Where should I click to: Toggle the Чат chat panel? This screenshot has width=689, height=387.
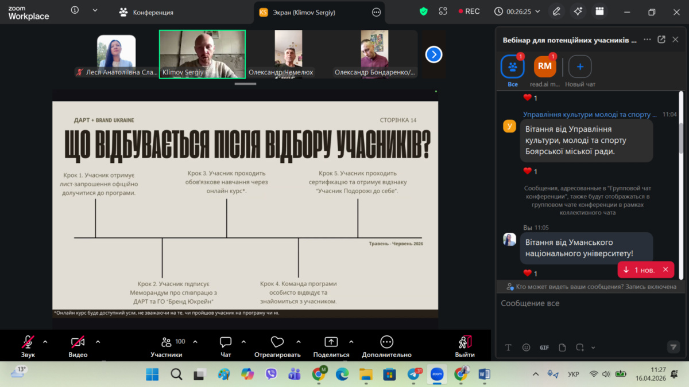pyautogui.click(x=226, y=342)
